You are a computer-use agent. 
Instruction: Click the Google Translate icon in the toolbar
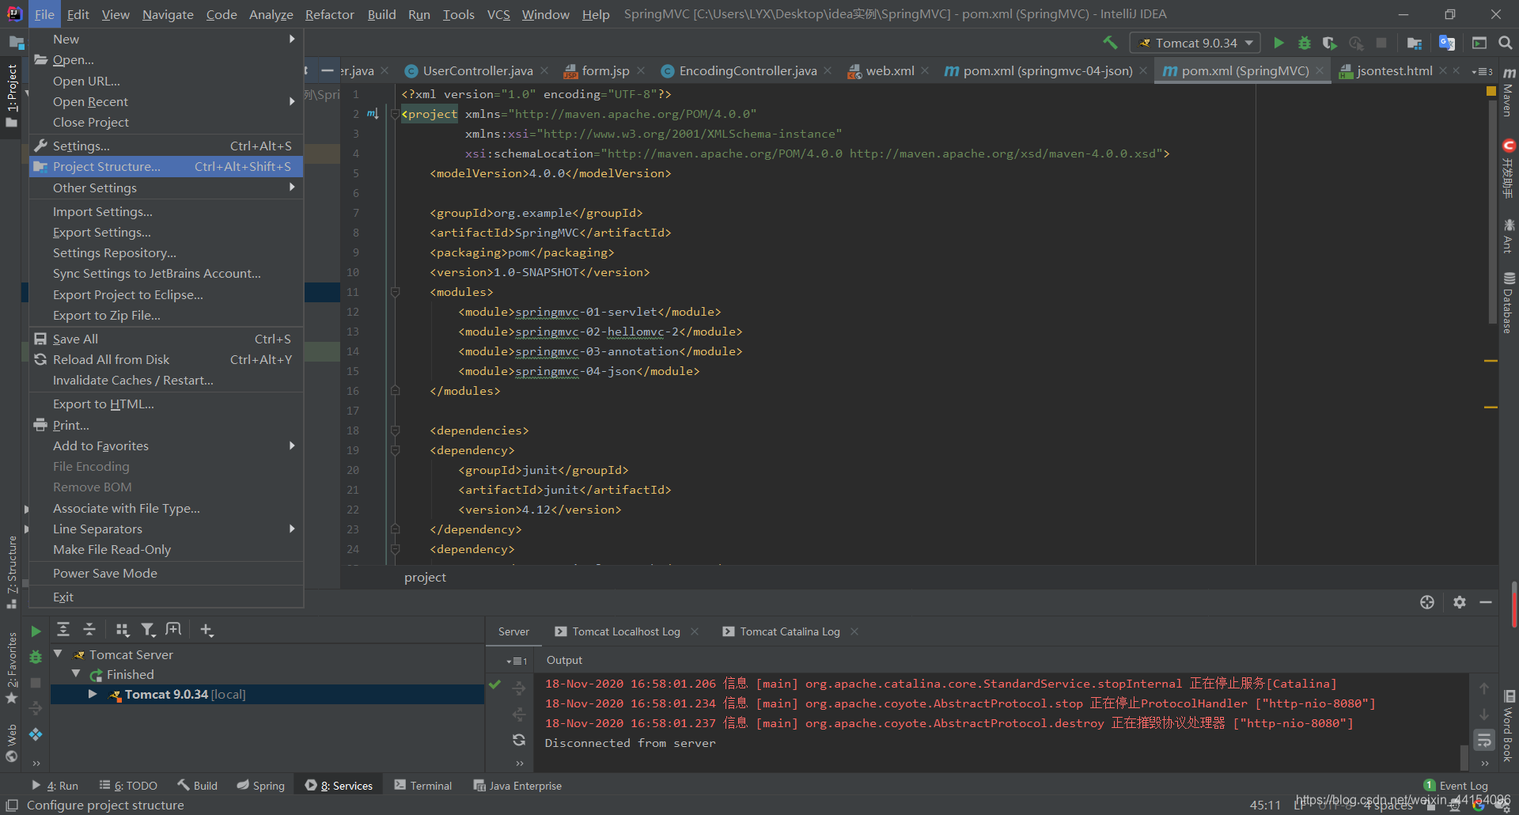pos(1447,43)
